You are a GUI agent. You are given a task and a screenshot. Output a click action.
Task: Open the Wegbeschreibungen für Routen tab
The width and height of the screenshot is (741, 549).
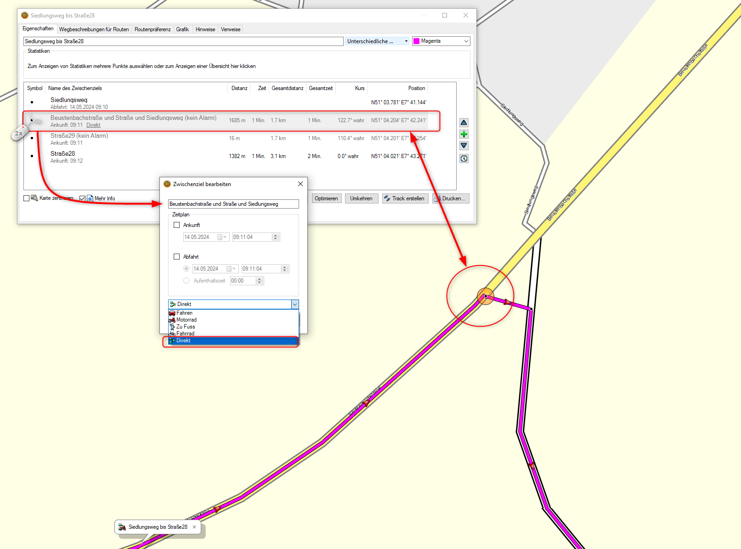pyautogui.click(x=94, y=29)
